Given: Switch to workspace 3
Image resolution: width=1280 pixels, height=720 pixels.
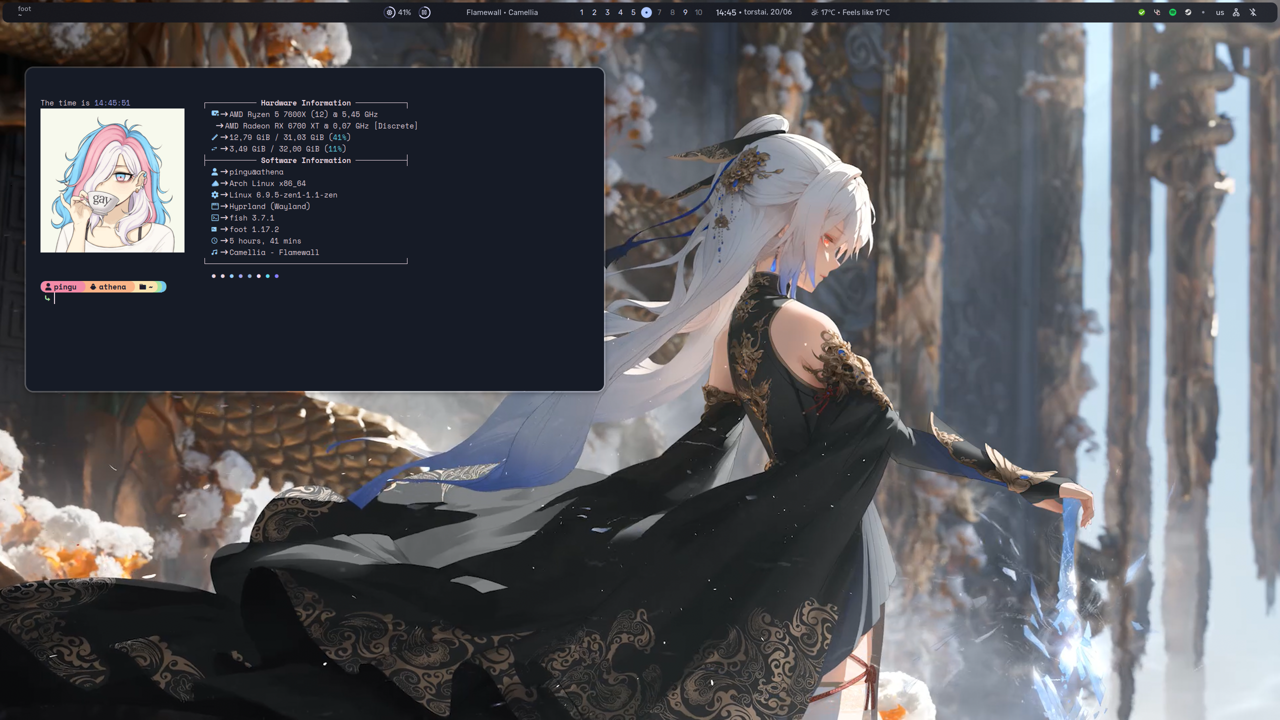Looking at the screenshot, I should tap(607, 12).
